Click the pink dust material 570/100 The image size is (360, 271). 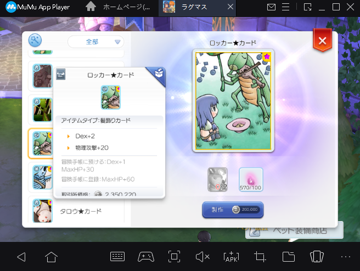pyautogui.click(x=251, y=180)
